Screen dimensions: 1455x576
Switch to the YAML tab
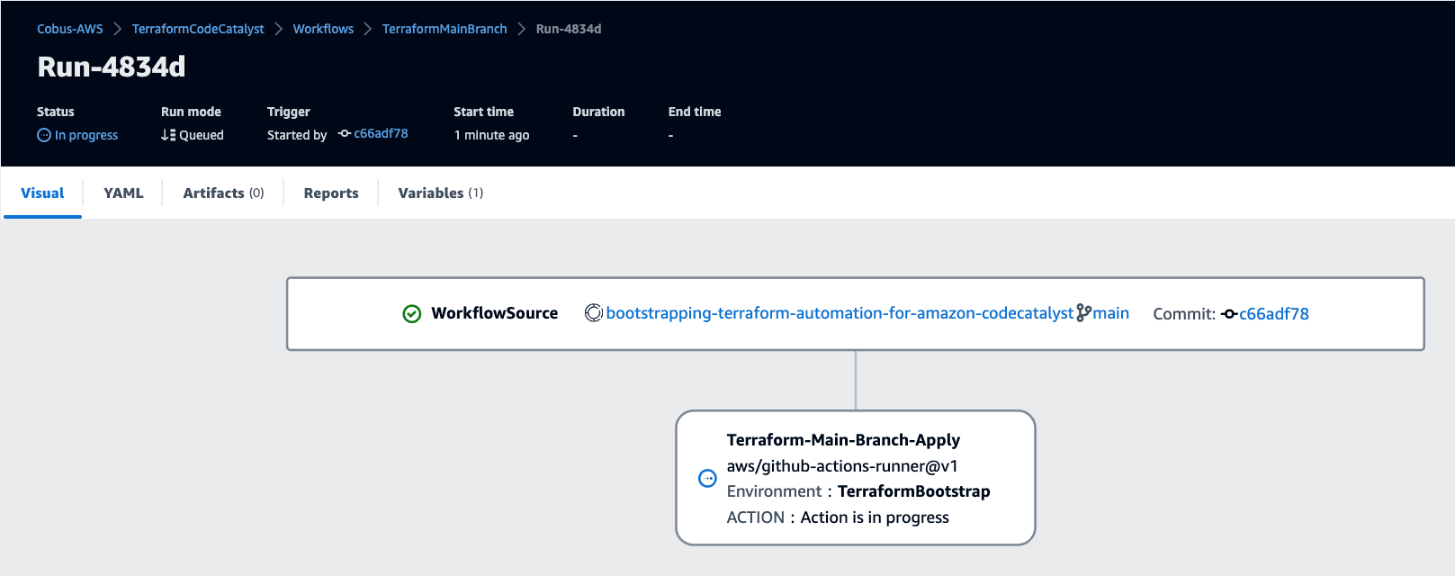(x=123, y=193)
